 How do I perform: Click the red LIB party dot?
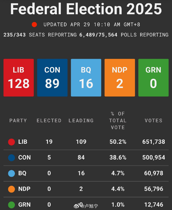pos(11,142)
